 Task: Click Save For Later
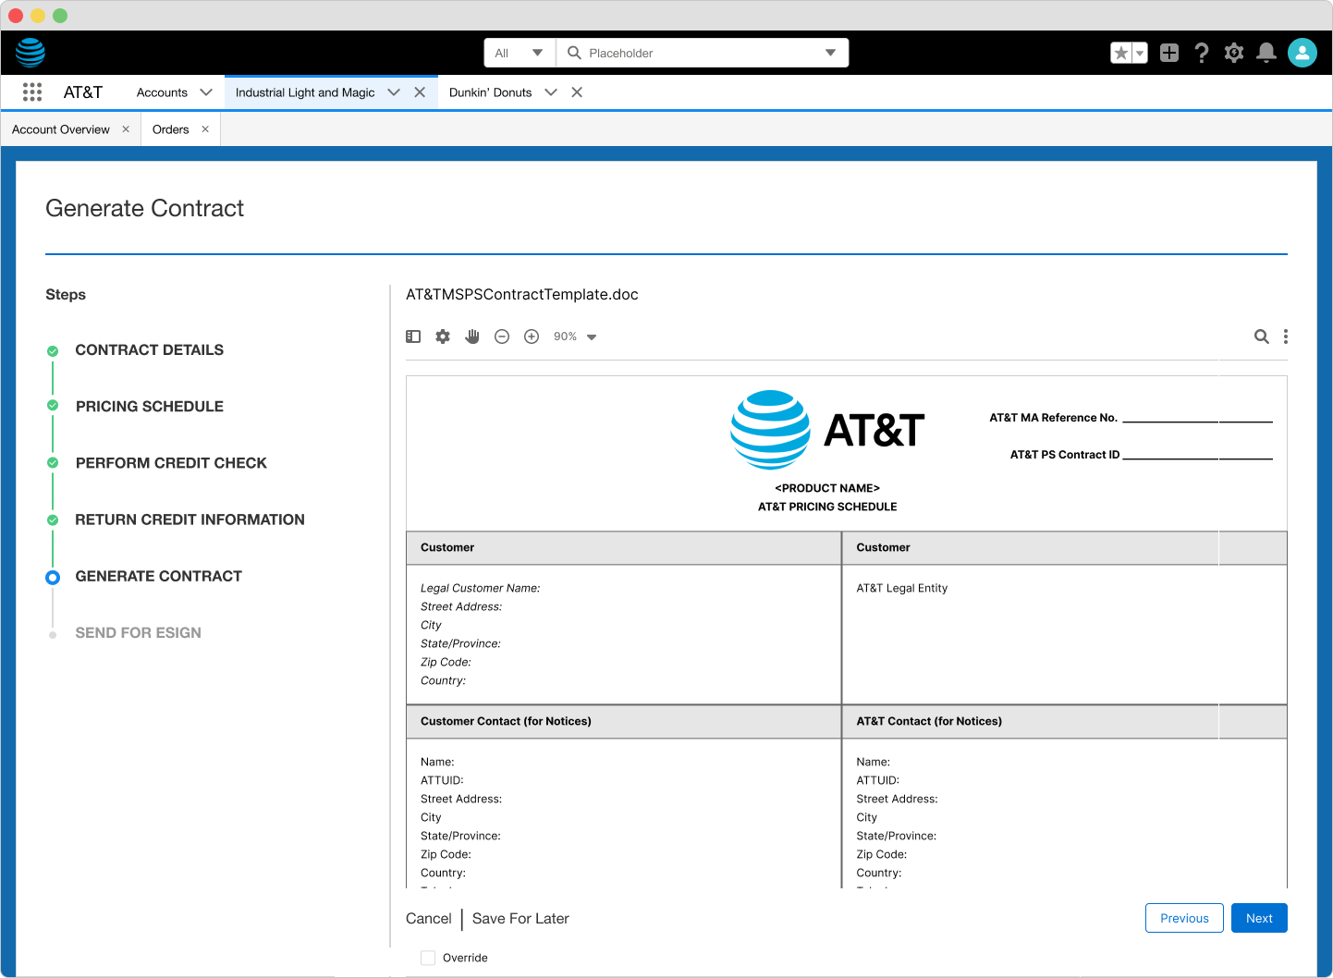pos(520,919)
